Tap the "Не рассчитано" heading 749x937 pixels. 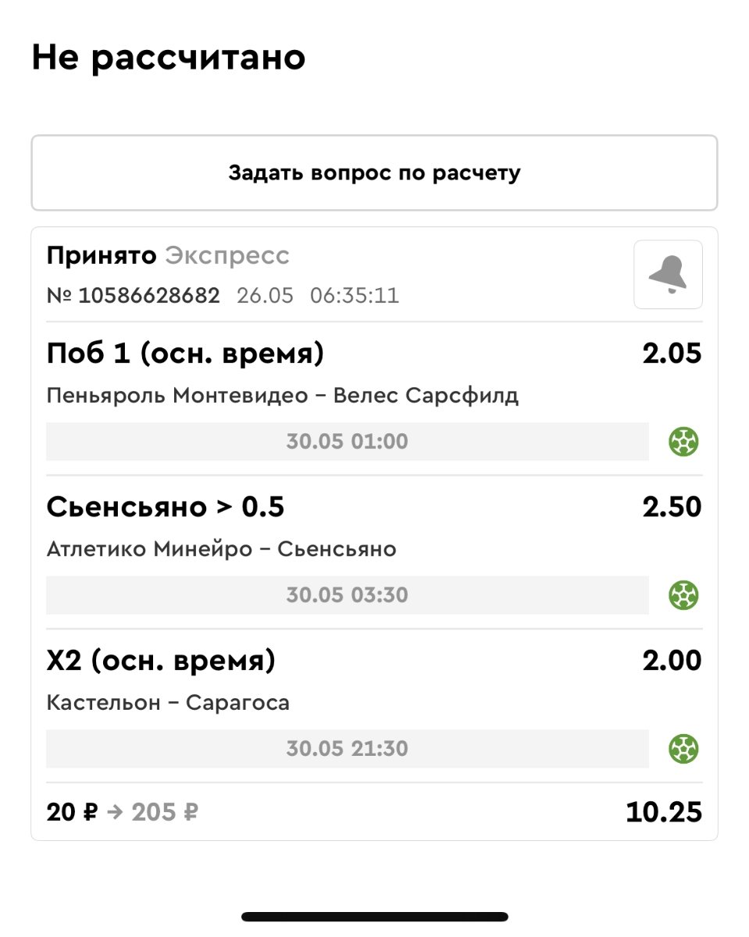click(x=168, y=58)
